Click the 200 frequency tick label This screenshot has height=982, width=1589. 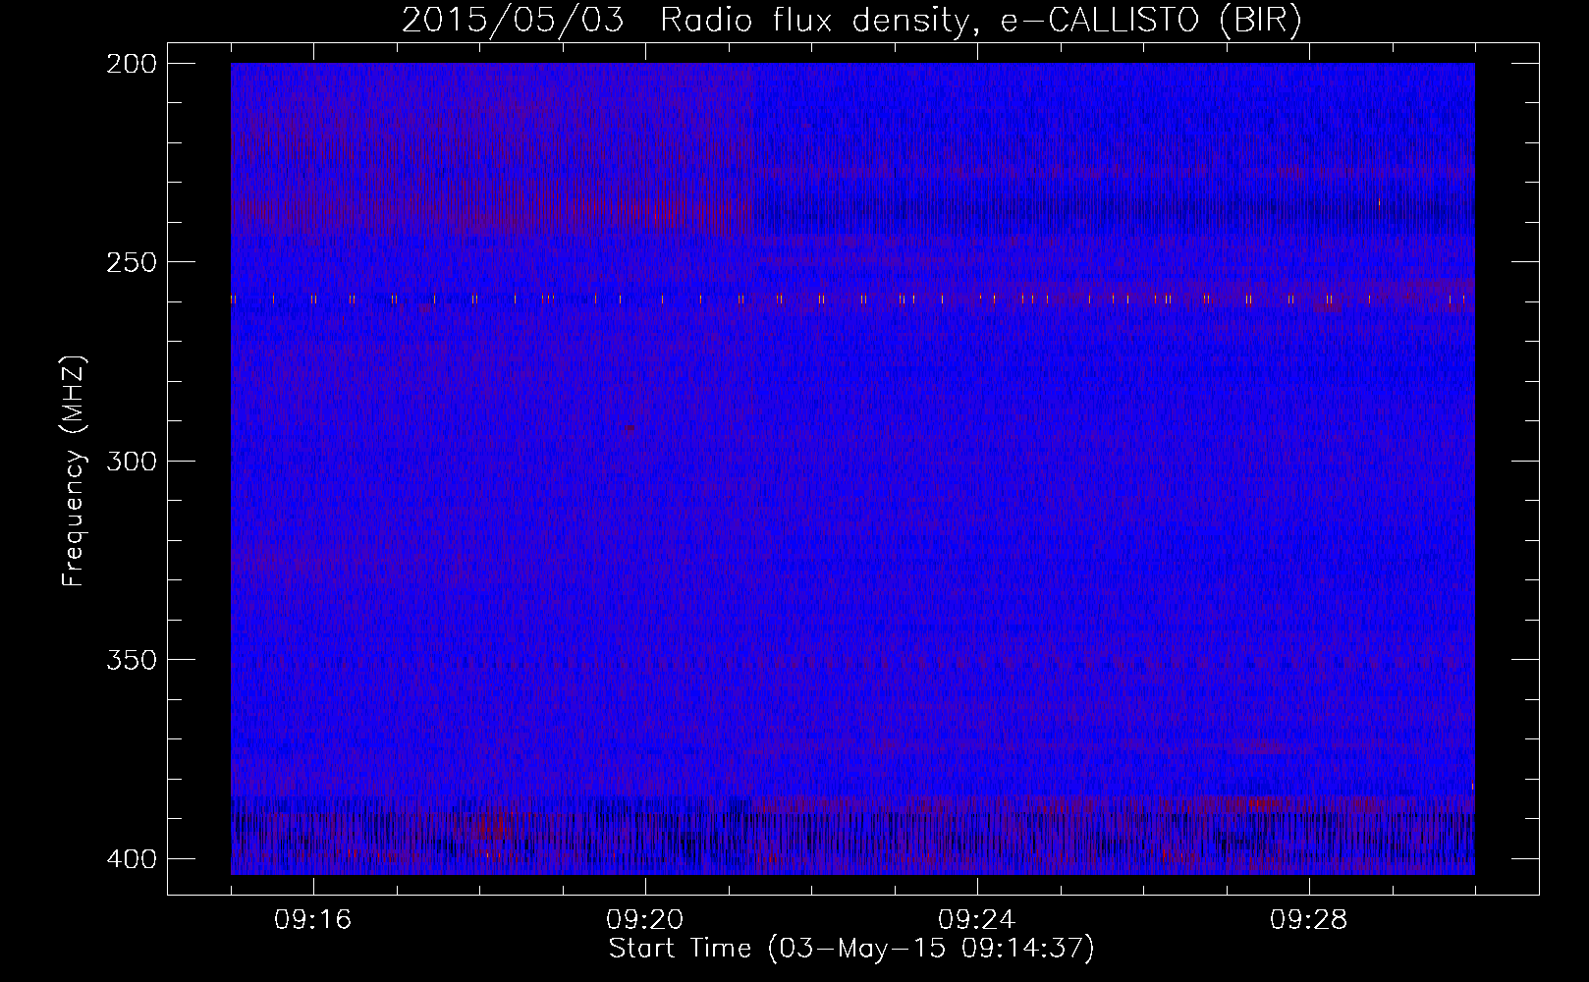point(131,63)
